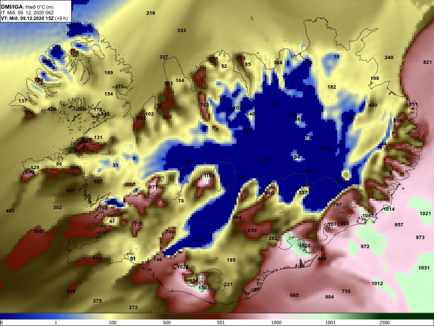Viewport: 434px width, 326px height.
Task: Click the map value '189'
Action: tap(108, 73)
